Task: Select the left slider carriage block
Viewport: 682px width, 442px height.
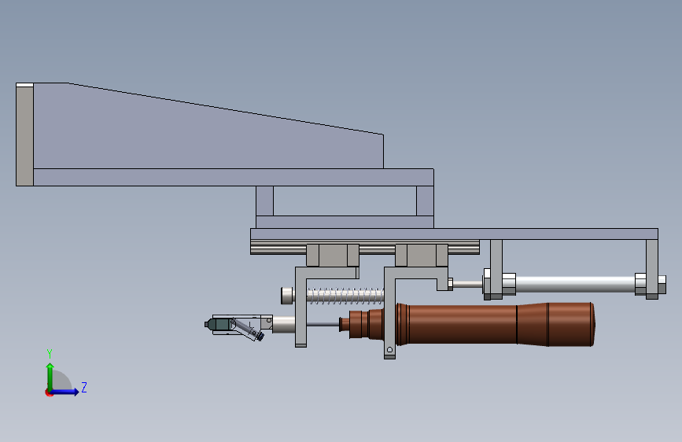Action: point(333,255)
